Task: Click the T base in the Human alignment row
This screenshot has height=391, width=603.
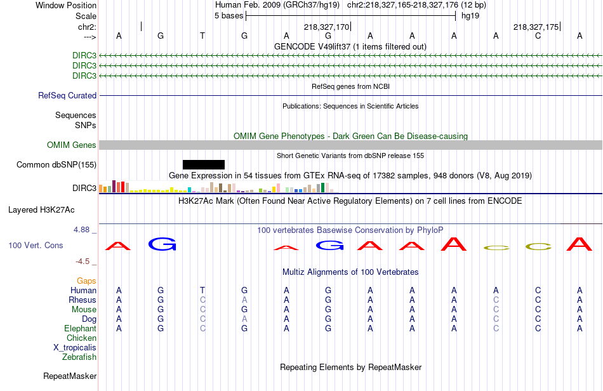Action: pos(202,290)
